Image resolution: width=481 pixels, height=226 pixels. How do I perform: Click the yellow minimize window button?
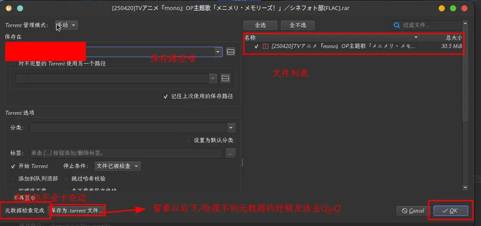pos(442,8)
